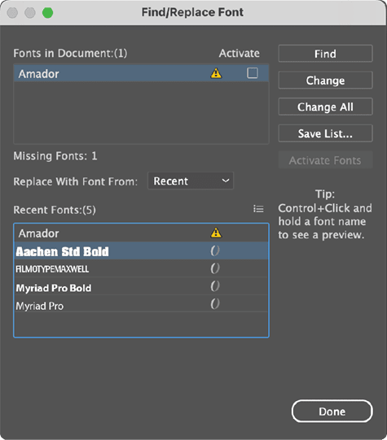Open the Replace With Font From dropdown
This screenshot has width=387, height=440.
(x=191, y=181)
